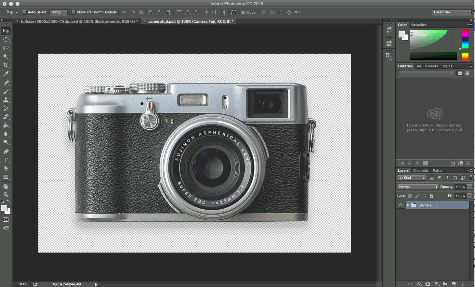Select the Clone Stamp tool
Image resolution: width=475 pixels, height=287 pixels.
(6, 100)
